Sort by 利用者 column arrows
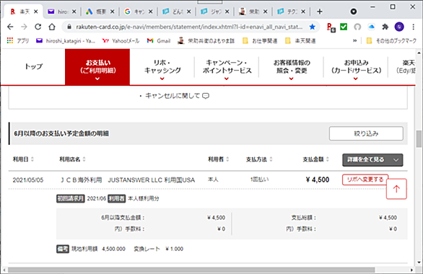This screenshot has width=423, height=274. pyautogui.click(x=227, y=159)
